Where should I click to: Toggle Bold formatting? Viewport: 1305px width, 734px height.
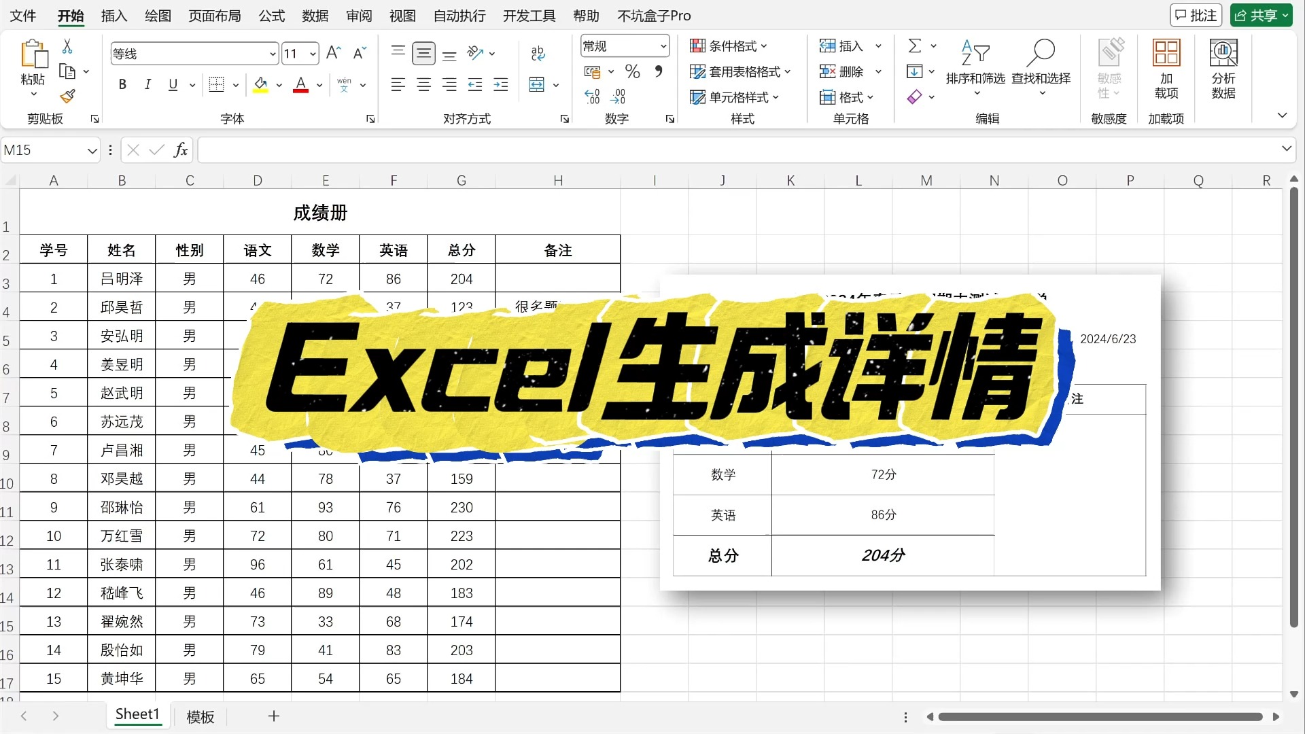(x=122, y=84)
